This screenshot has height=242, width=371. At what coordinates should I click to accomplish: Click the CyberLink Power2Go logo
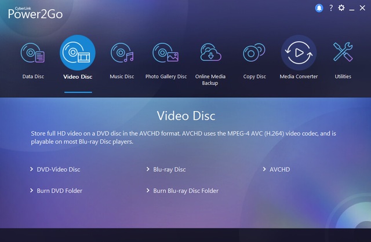(x=35, y=13)
